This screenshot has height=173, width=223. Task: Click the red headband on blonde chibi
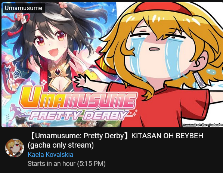[x=163, y=8]
